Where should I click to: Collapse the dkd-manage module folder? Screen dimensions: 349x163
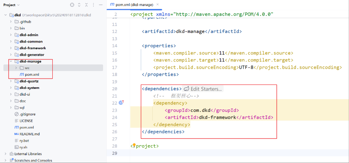pos(11,61)
